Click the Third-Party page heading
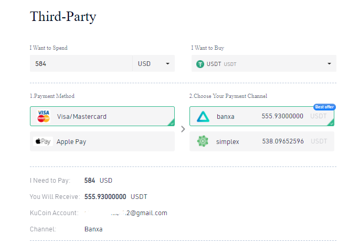The height and width of the screenshot is (245, 359). [63, 16]
